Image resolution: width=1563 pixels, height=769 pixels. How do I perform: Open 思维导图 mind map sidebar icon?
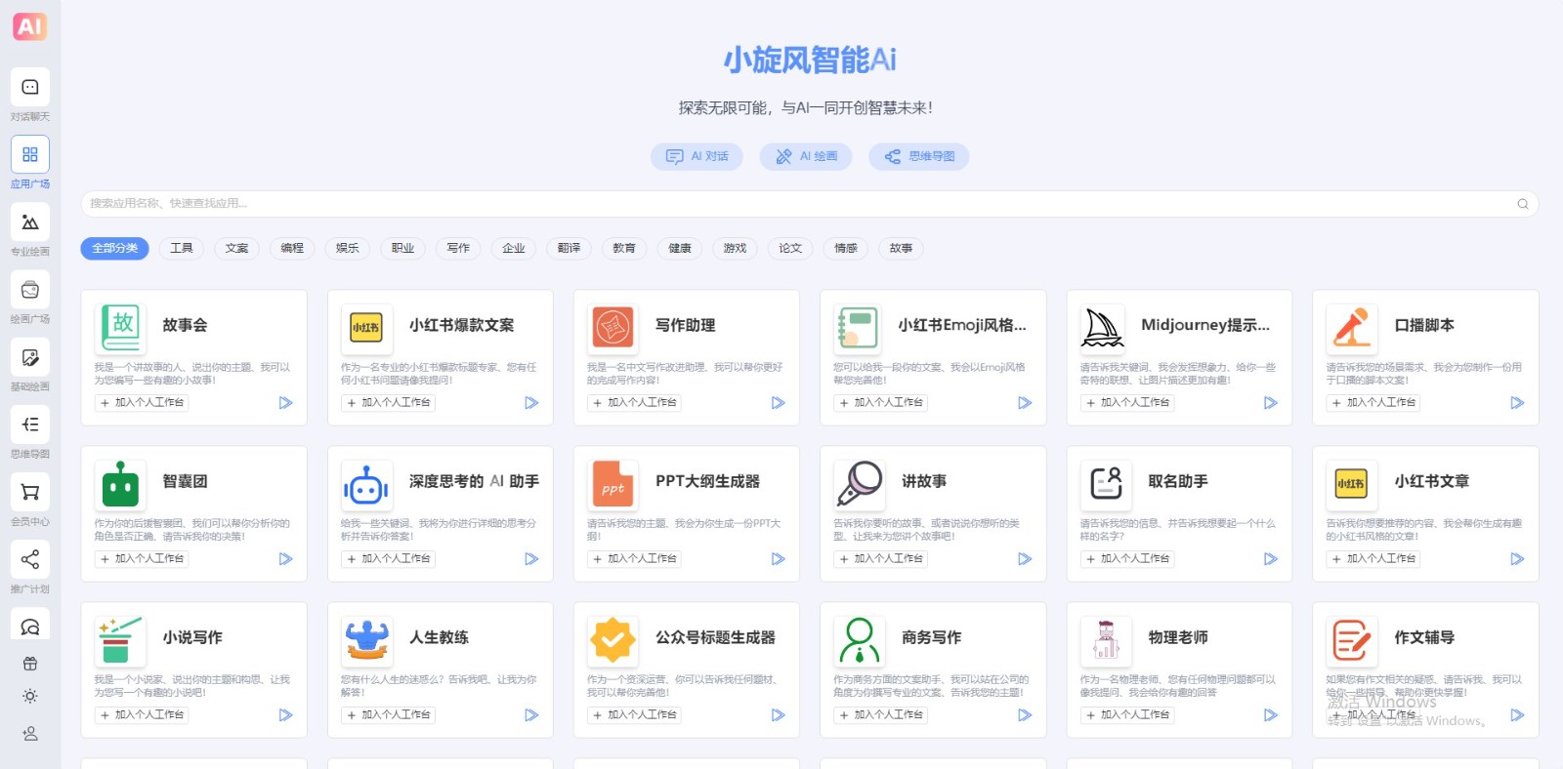click(x=30, y=425)
